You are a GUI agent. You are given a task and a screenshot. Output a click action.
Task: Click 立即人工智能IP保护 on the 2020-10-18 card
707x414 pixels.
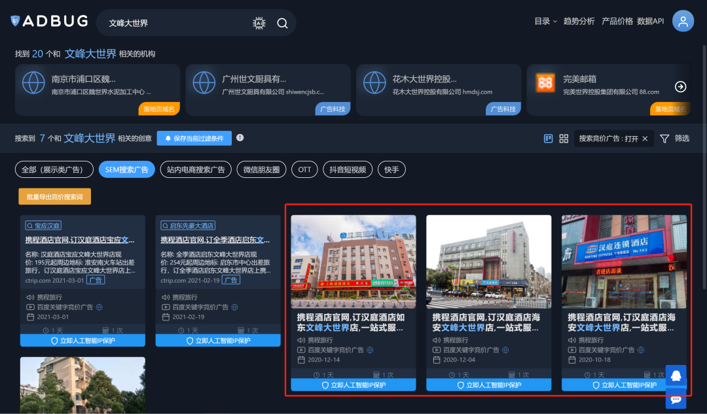point(624,385)
